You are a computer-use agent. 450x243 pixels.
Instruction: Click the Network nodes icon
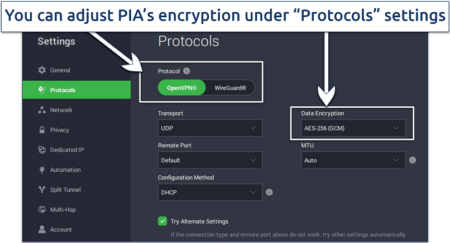point(41,110)
